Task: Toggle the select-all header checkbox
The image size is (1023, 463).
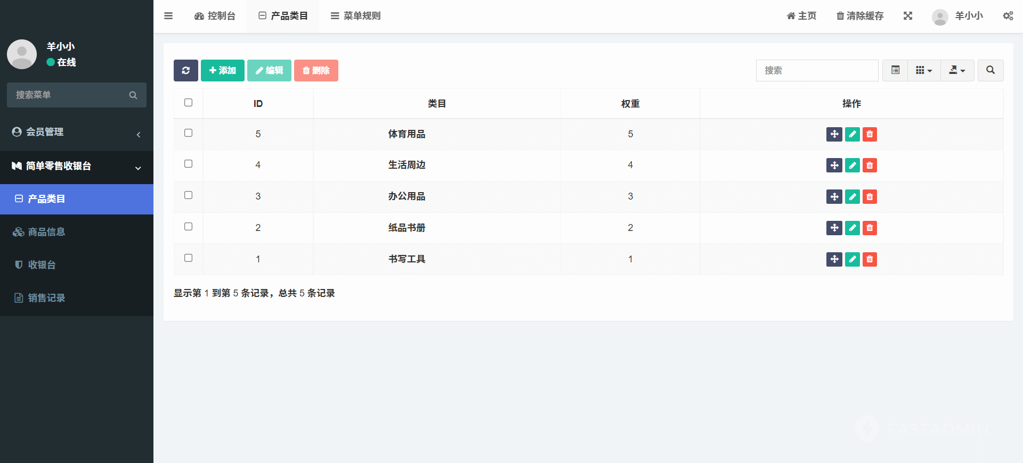Action: pos(188,103)
